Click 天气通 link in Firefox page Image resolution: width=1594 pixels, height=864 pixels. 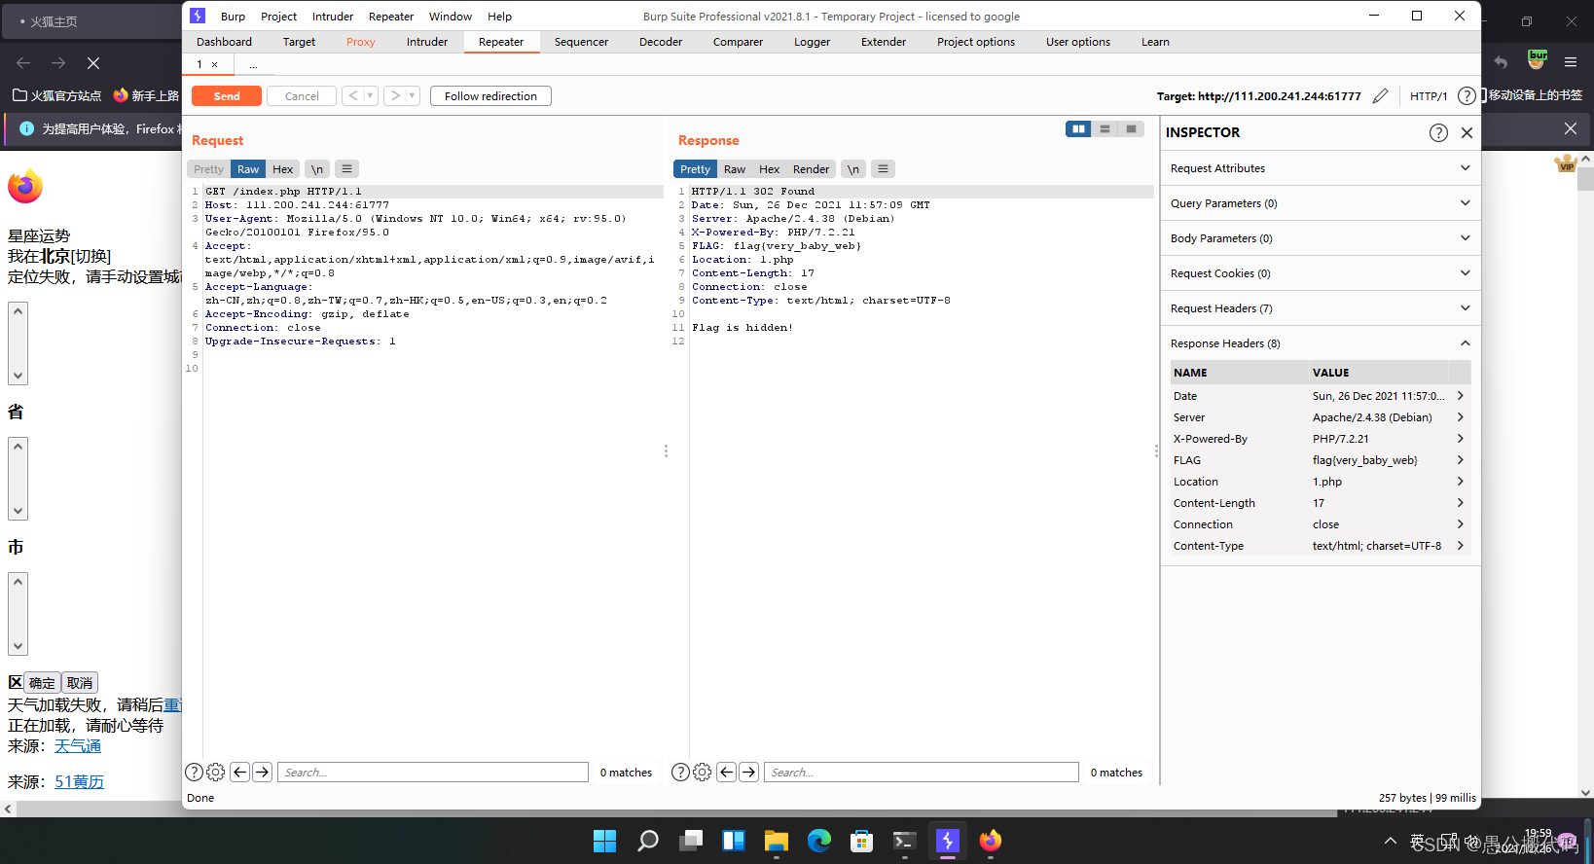point(78,745)
